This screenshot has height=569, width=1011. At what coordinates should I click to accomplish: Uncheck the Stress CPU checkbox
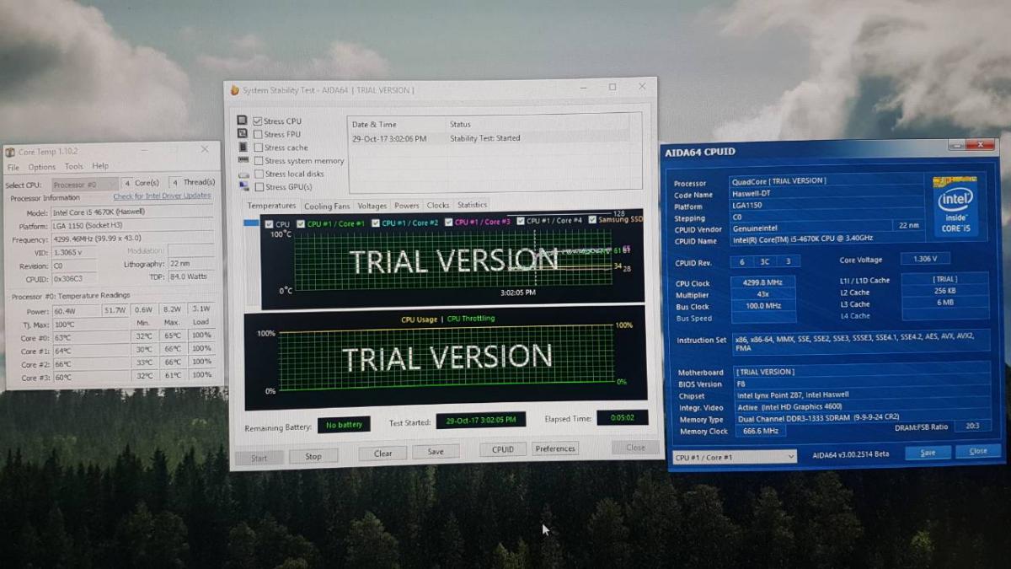[258, 121]
